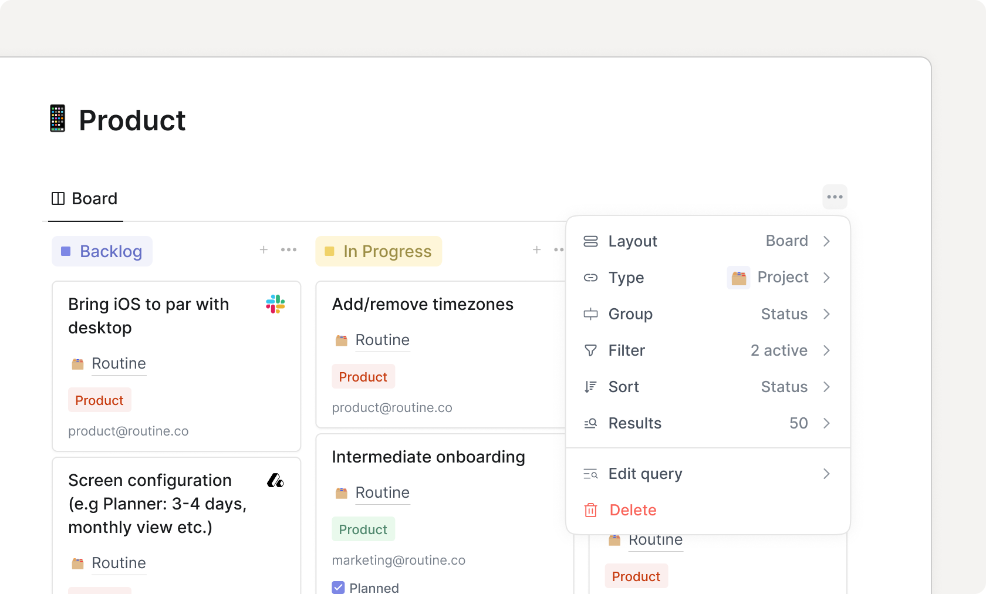The width and height of the screenshot is (986, 594).
Task: Click product@routine.co on Add/remove timezones card
Action: (392, 407)
